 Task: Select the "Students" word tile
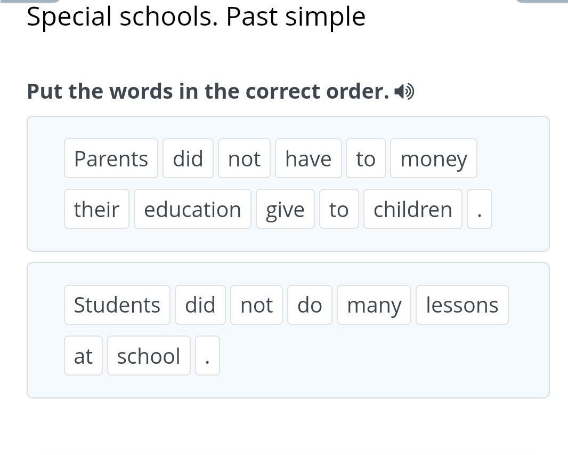(117, 305)
